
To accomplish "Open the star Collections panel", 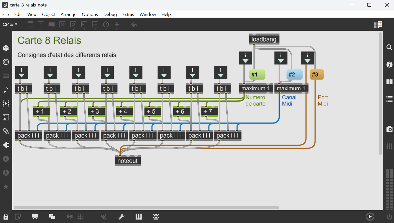I will click(6, 187).
